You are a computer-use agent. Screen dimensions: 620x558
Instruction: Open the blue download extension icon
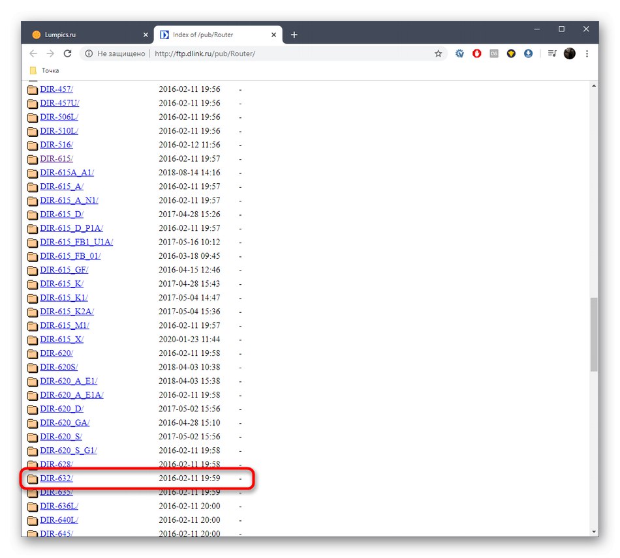[x=528, y=53]
